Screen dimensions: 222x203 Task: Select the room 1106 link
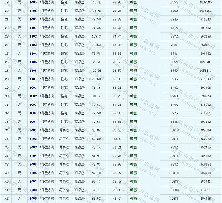tap(33, 71)
